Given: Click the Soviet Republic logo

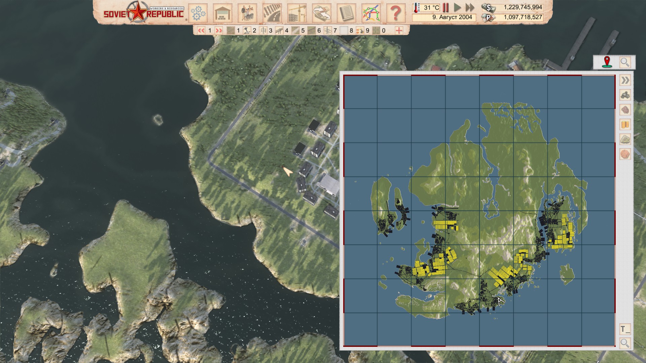Looking at the screenshot, I should 144,13.
